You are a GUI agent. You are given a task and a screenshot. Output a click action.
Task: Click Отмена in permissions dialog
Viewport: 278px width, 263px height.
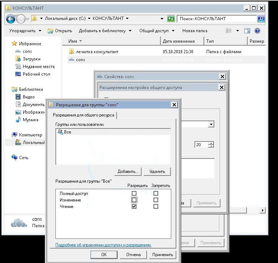(133, 255)
